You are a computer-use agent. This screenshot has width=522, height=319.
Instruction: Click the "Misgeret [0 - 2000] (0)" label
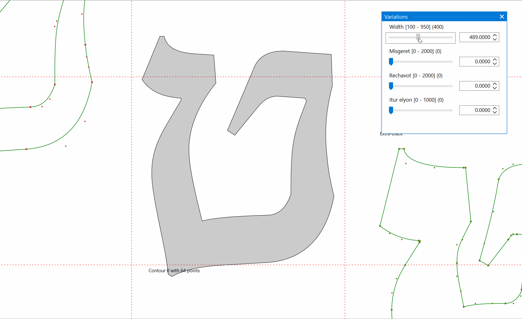[415, 51]
